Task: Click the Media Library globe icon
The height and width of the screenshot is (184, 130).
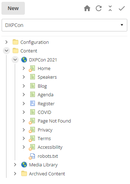Action: point(24,165)
